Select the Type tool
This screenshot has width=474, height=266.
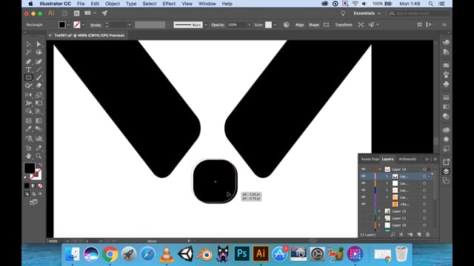(x=28, y=69)
